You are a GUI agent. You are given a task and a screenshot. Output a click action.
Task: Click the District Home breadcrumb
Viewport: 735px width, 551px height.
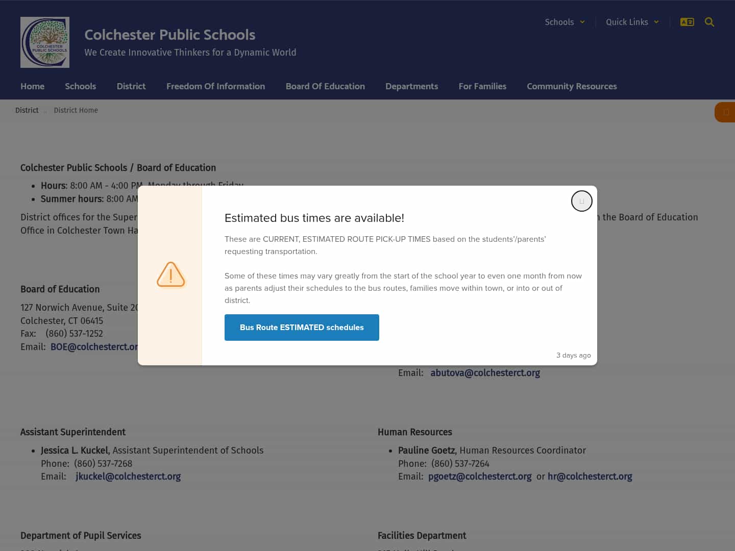tap(76, 110)
